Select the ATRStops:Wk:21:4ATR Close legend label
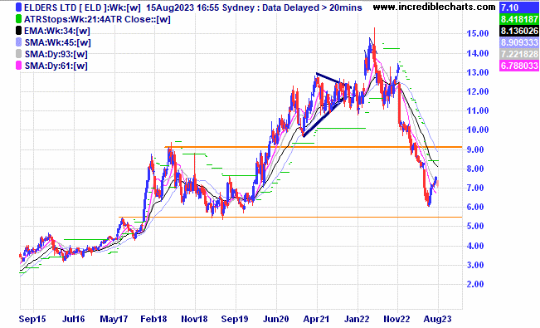This screenshot has height=328, width=540. [x=97, y=19]
